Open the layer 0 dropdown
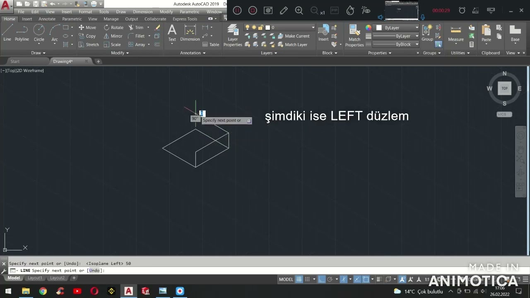The height and width of the screenshot is (298, 530). [x=313, y=27]
